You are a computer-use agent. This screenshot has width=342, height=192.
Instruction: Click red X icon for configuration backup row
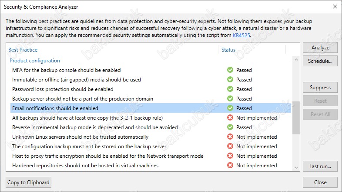coord(230,146)
